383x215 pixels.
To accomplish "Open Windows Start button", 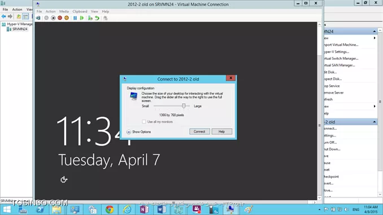I will pos(7,209).
